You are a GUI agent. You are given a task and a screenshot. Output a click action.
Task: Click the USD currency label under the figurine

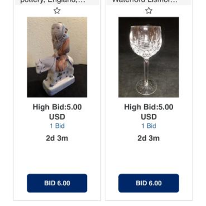pos(57,117)
